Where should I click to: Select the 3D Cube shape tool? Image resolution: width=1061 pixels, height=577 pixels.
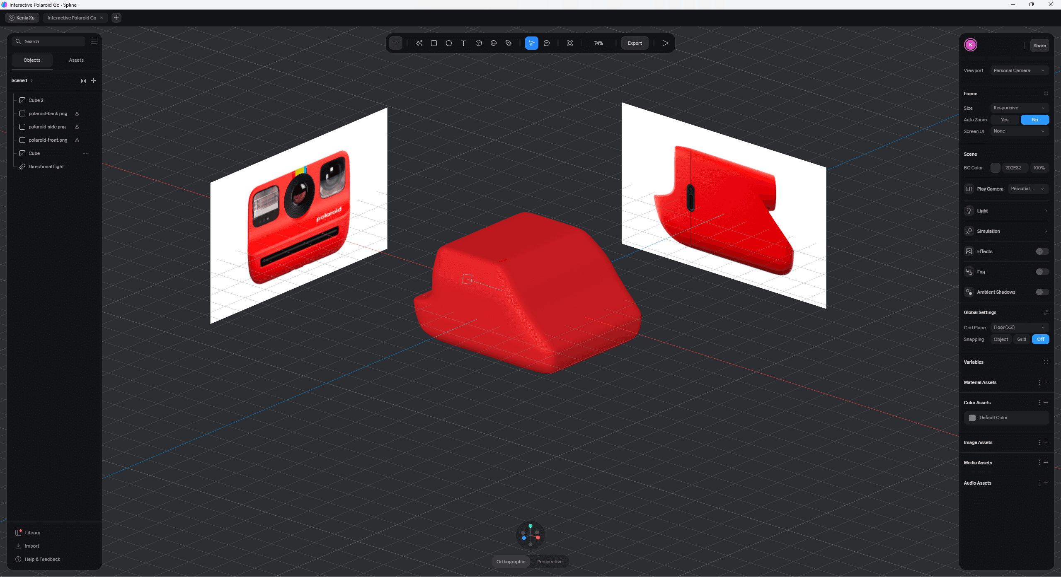(x=478, y=43)
